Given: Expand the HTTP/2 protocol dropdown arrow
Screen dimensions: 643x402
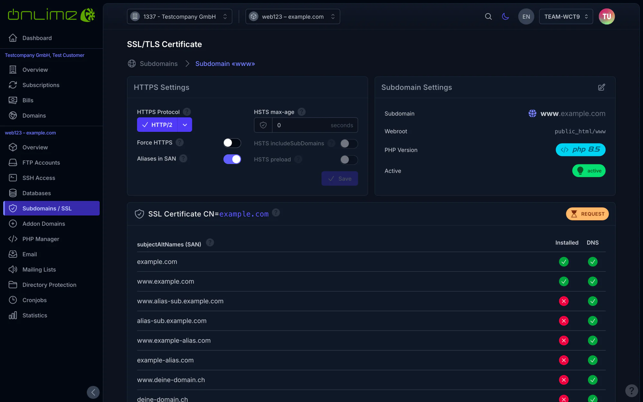Looking at the screenshot, I should 185,125.
